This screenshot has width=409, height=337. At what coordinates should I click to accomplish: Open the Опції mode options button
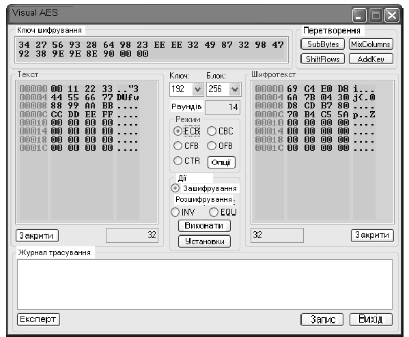[221, 162]
